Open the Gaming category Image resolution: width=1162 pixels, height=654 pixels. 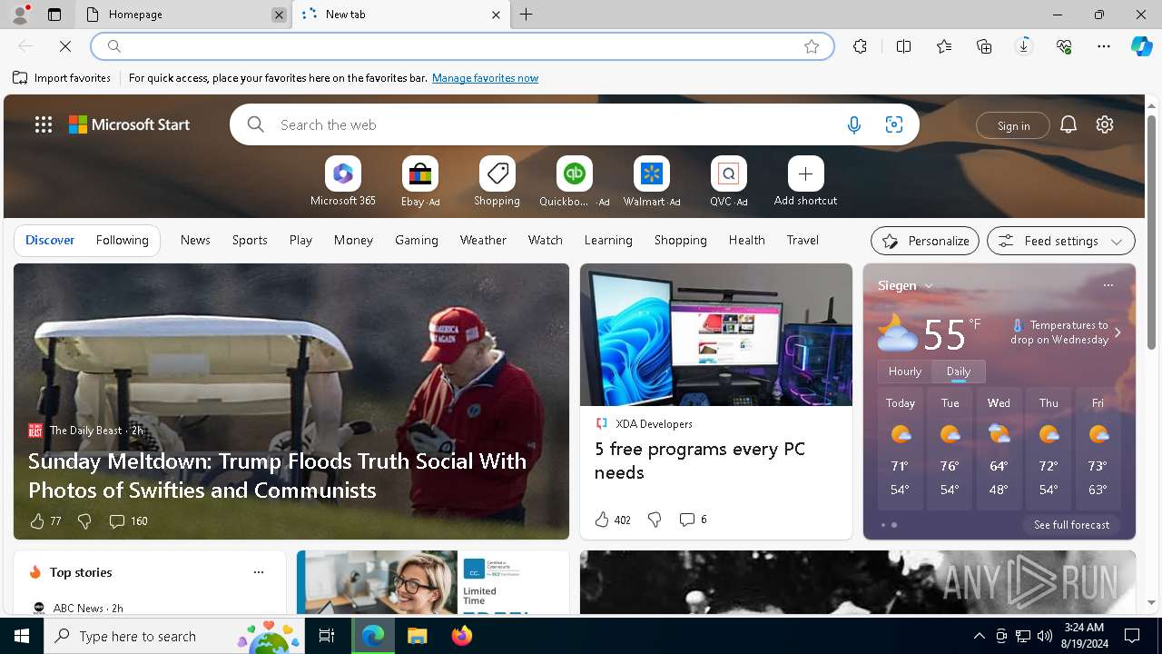(x=417, y=241)
